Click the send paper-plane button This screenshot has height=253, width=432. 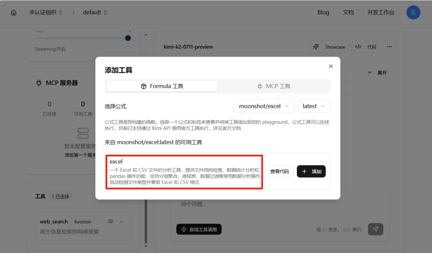click(376, 229)
